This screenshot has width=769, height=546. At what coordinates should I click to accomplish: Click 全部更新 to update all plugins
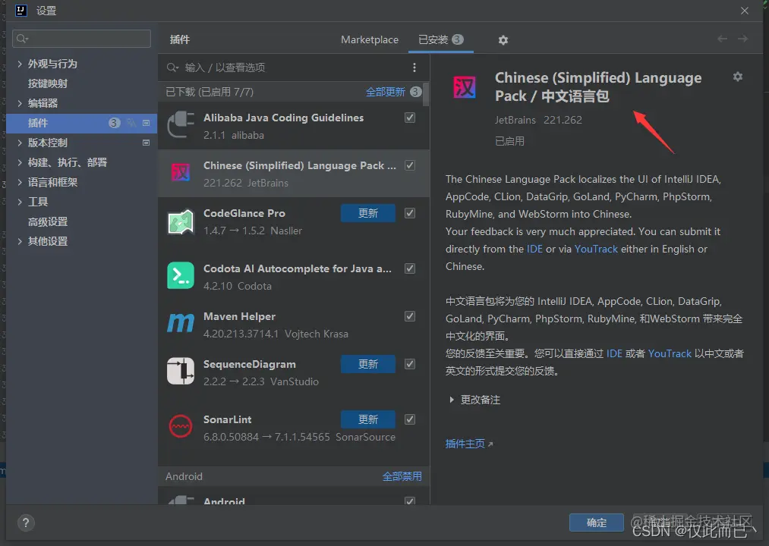(x=386, y=92)
